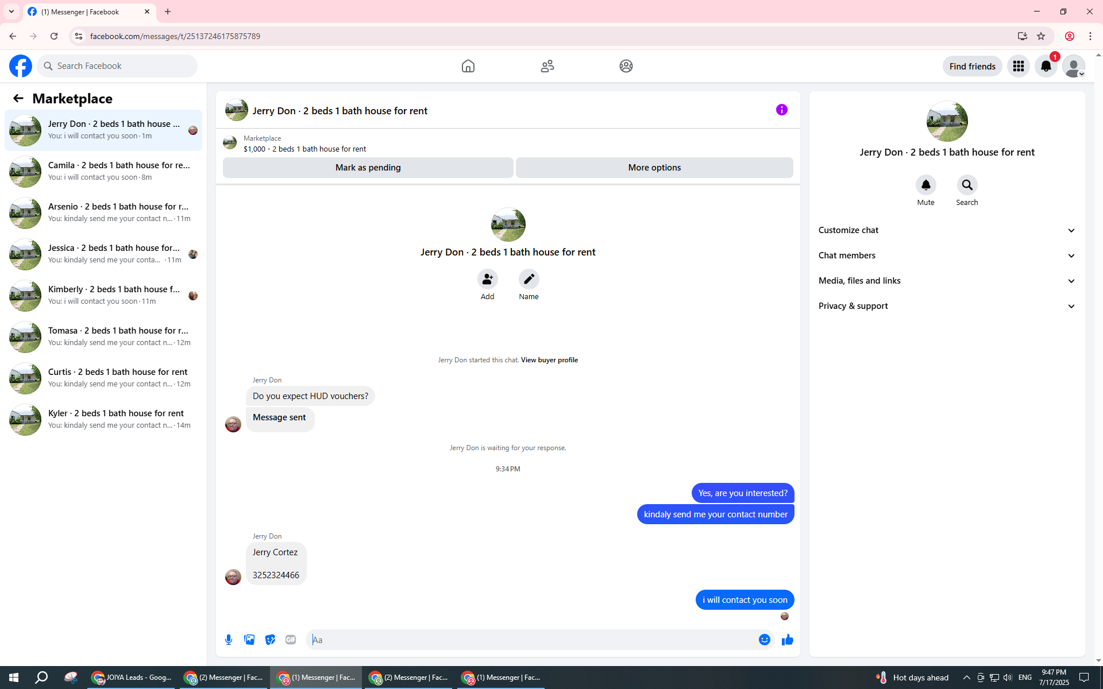Image resolution: width=1103 pixels, height=689 pixels.
Task: Click the Add people icon in chat
Action: (488, 279)
